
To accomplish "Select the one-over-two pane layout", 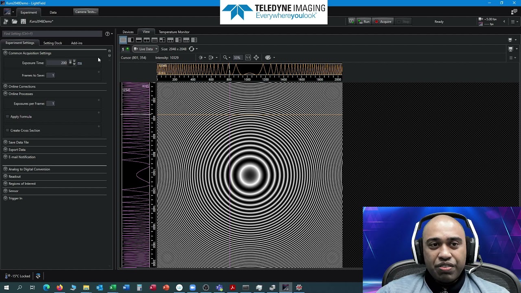I will coord(147,40).
